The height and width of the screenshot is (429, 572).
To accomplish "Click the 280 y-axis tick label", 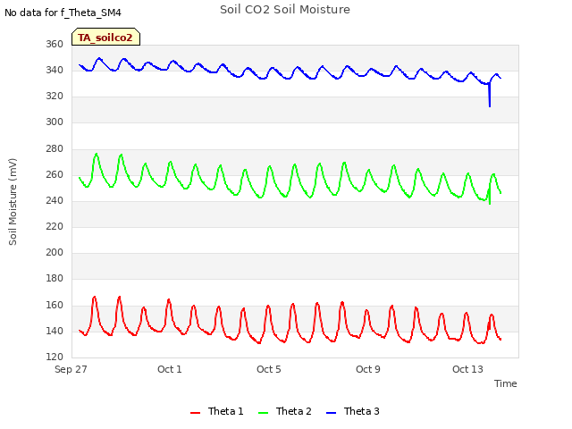I will point(55,149).
